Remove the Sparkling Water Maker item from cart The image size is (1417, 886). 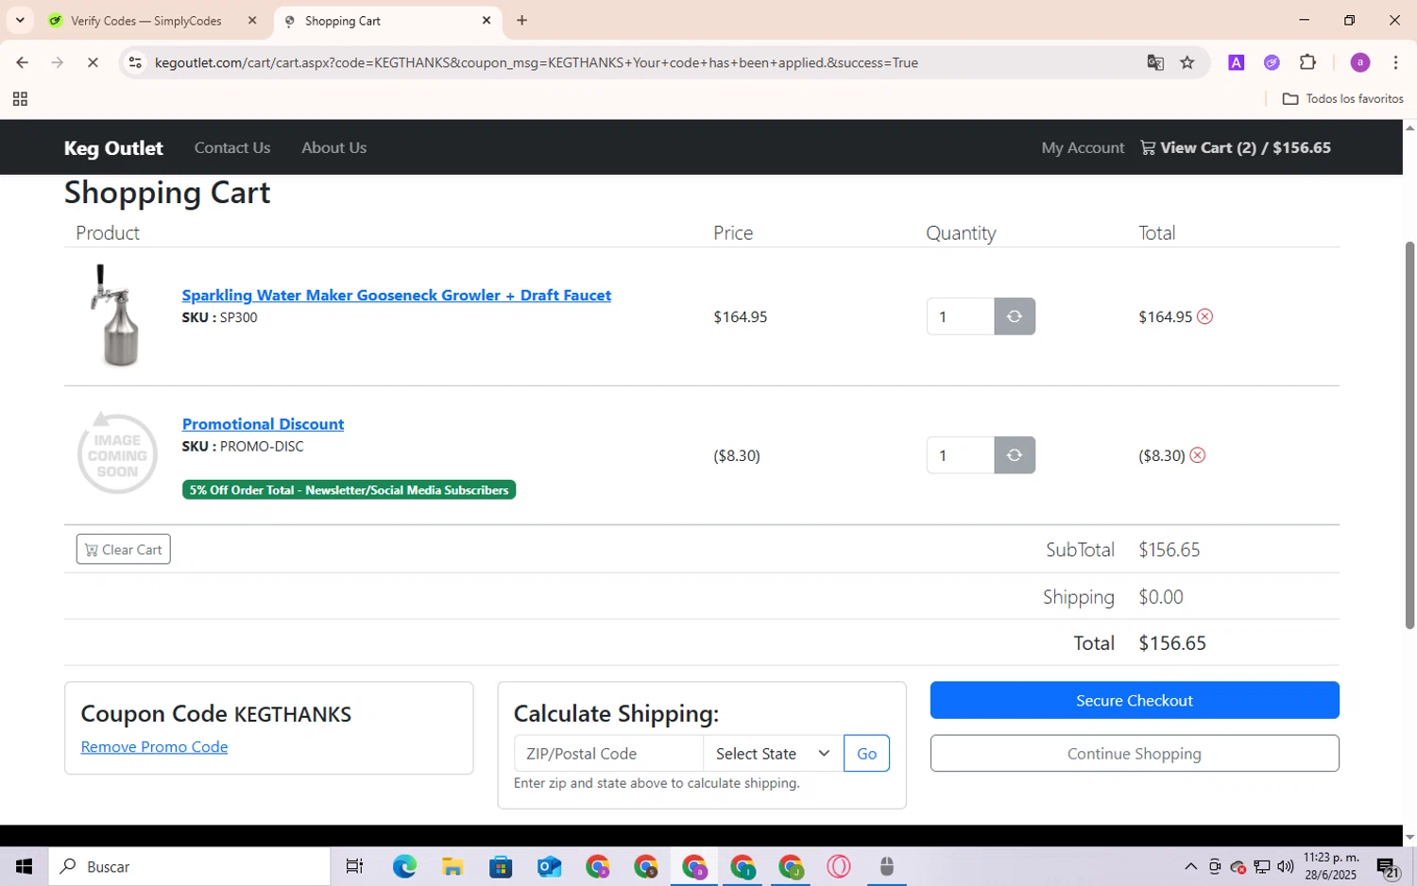coord(1204,316)
